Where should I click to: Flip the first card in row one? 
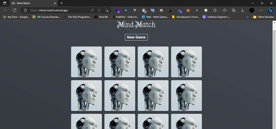point(86,62)
